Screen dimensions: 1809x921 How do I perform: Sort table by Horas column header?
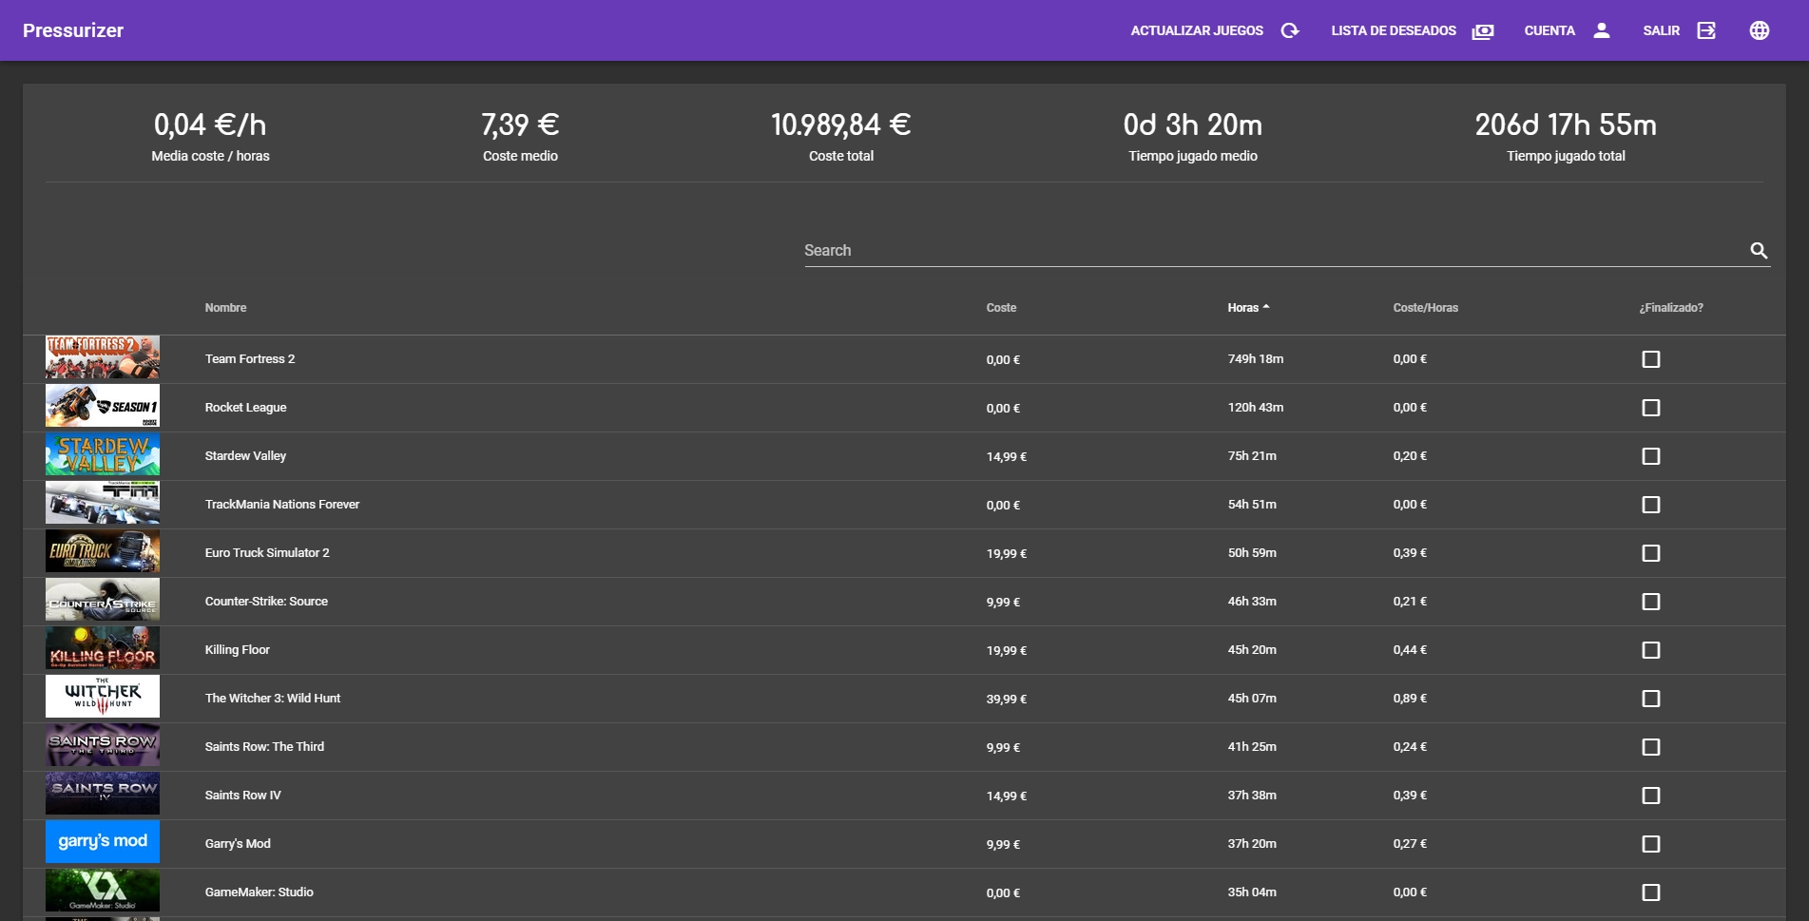1242,308
